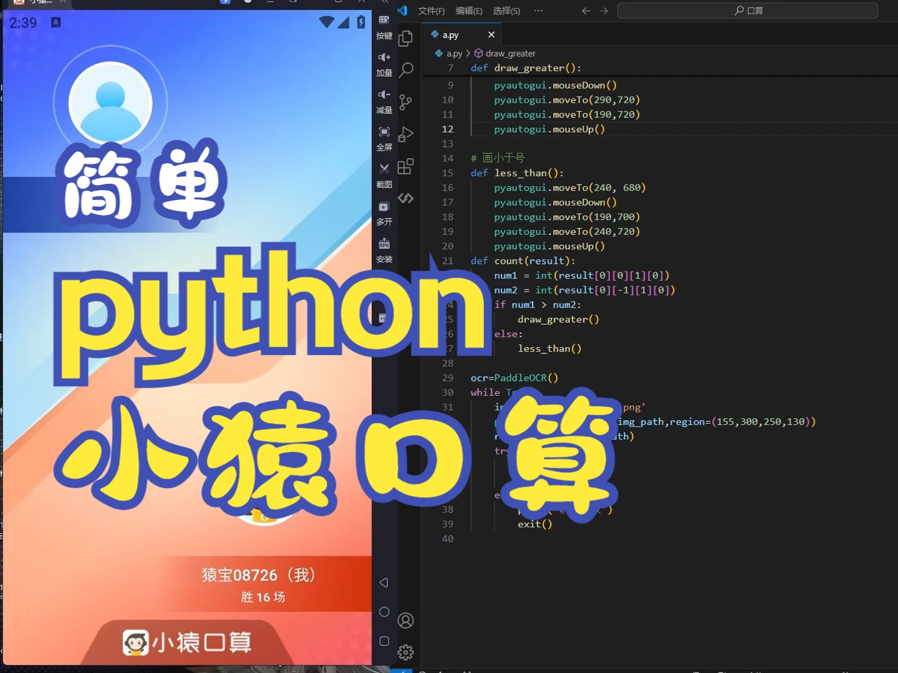Open the 文件(F) menu
This screenshot has height=673, width=898.
(431, 11)
